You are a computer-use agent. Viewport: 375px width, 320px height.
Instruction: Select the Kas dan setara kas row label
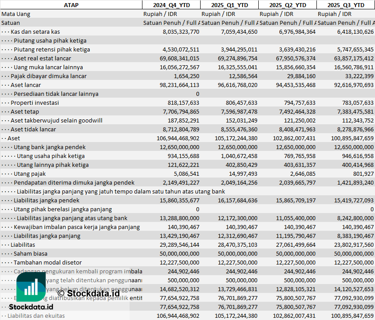coord(35,32)
